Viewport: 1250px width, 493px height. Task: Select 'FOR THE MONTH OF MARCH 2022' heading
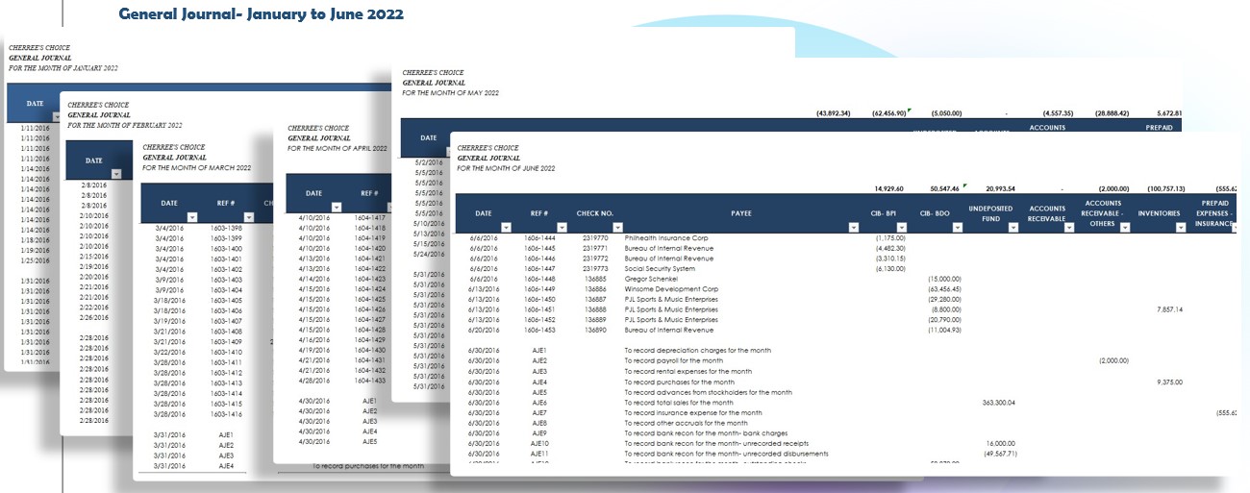(x=196, y=167)
